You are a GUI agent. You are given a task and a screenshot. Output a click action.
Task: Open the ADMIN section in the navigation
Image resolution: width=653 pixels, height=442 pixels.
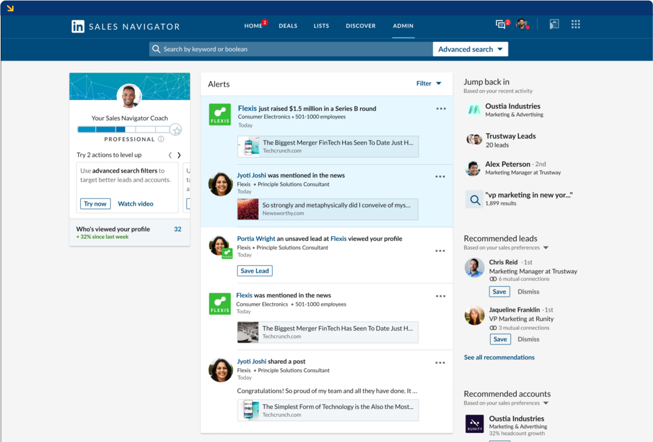pyautogui.click(x=403, y=25)
